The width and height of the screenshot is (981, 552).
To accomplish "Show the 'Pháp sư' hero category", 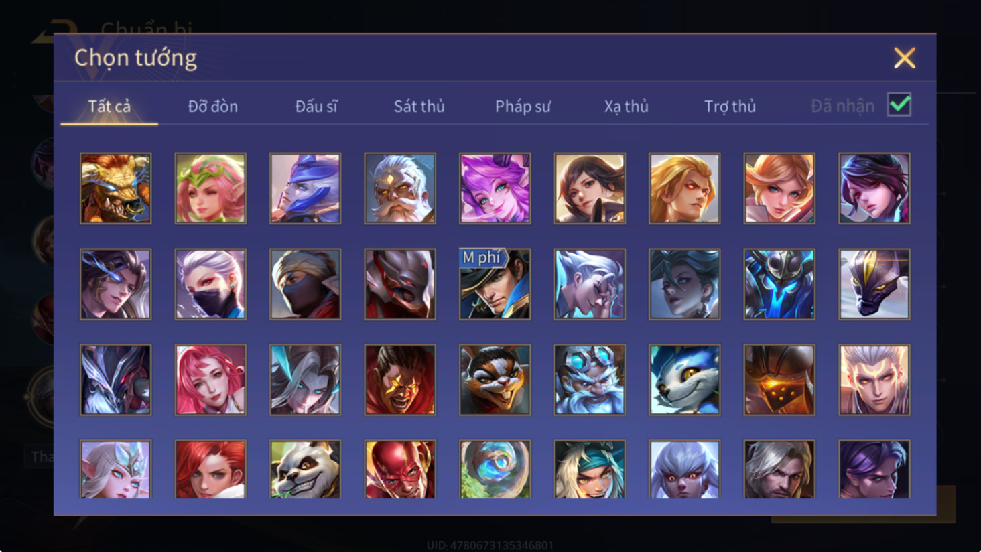I will coord(523,106).
